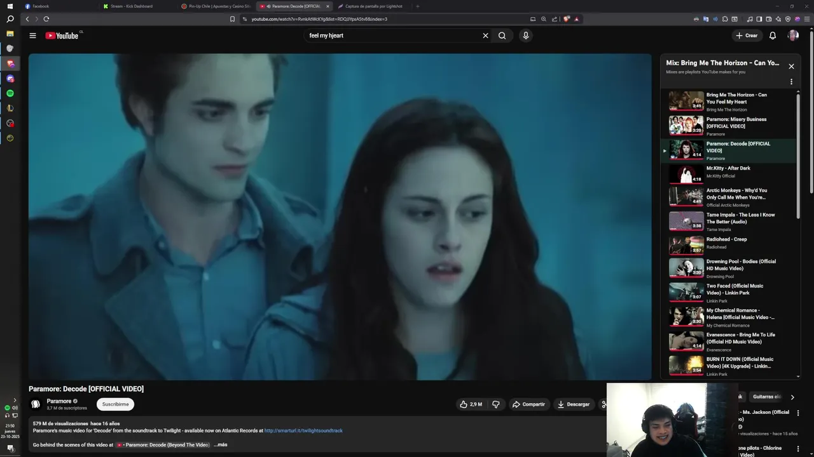Open the YouTube hamburger guide menu
Image resolution: width=814 pixels, height=457 pixels.
pos(32,36)
